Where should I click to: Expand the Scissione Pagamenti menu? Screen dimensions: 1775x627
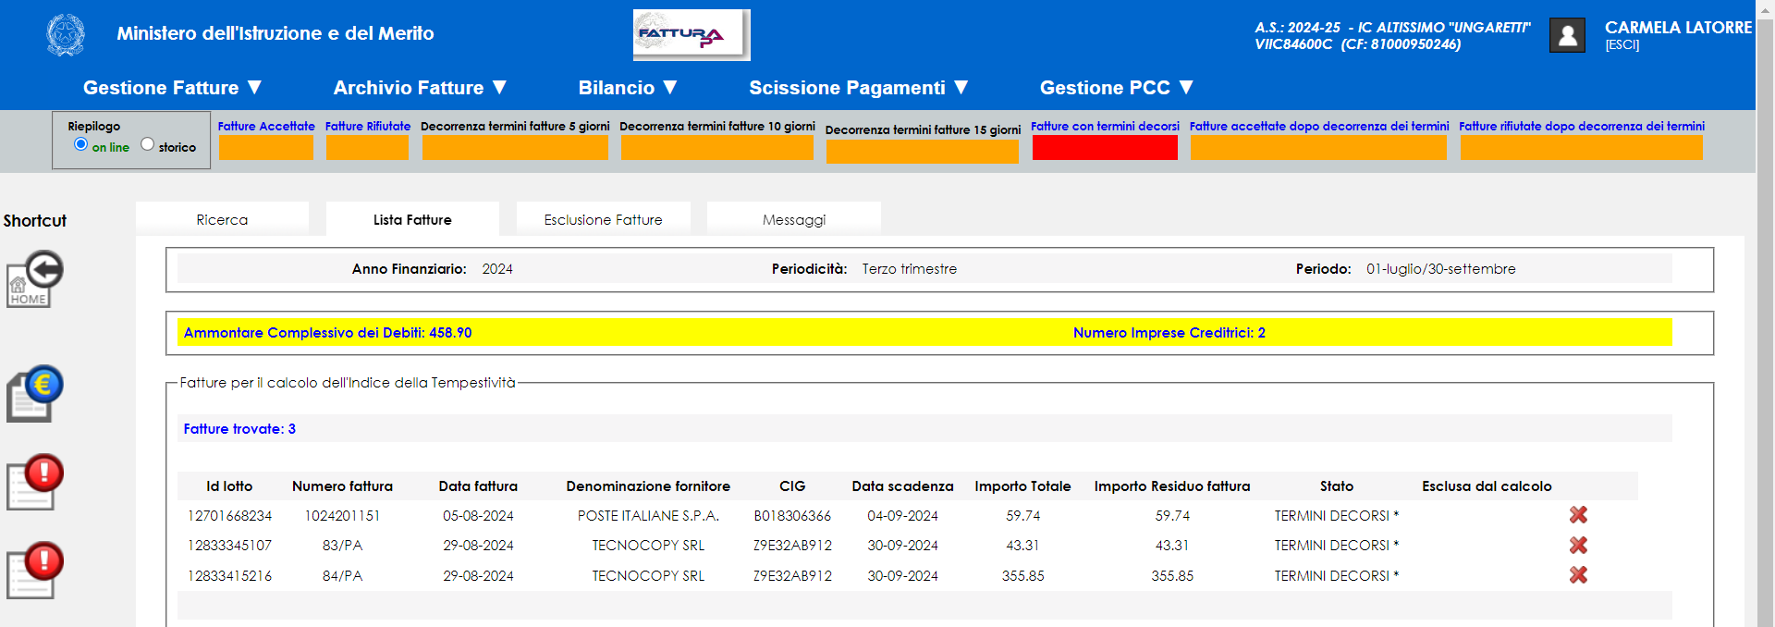coord(859,88)
